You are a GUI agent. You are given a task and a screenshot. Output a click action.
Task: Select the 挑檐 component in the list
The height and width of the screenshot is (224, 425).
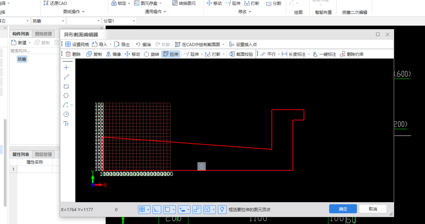pos(22,59)
